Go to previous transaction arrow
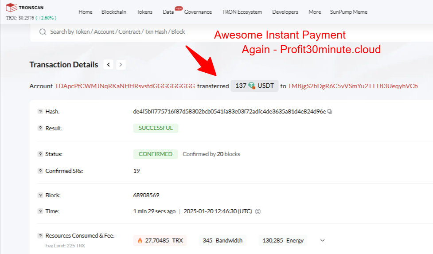 (x=108, y=65)
